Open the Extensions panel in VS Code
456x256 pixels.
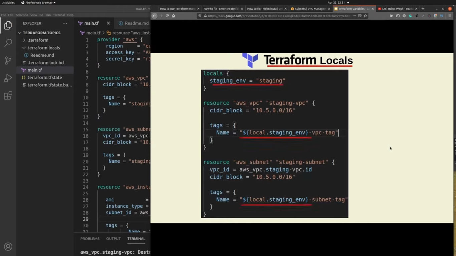point(8,96)
